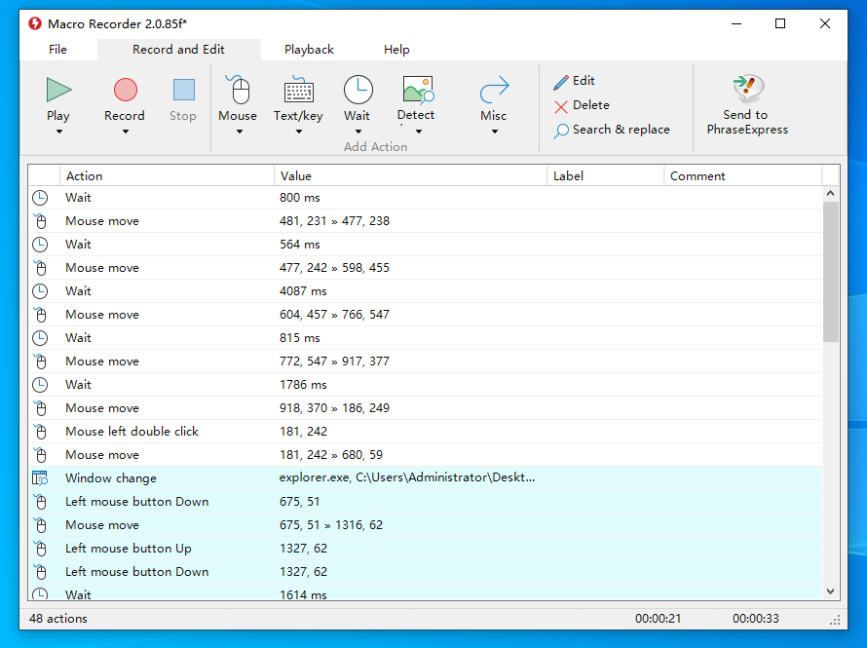The image size is (867, 648).
Task: Click the Comment column header
Action: click(x=742, y=175)
